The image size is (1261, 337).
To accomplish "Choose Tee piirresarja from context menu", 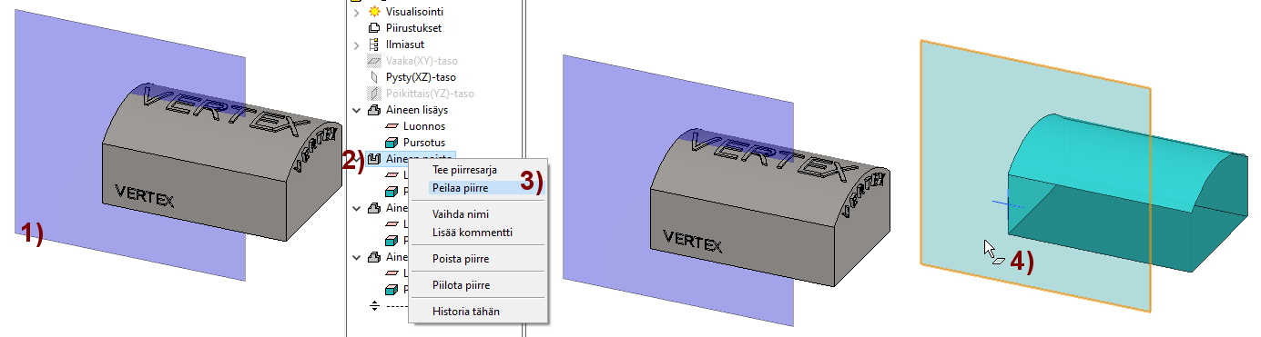I will [x=478, y=170].
